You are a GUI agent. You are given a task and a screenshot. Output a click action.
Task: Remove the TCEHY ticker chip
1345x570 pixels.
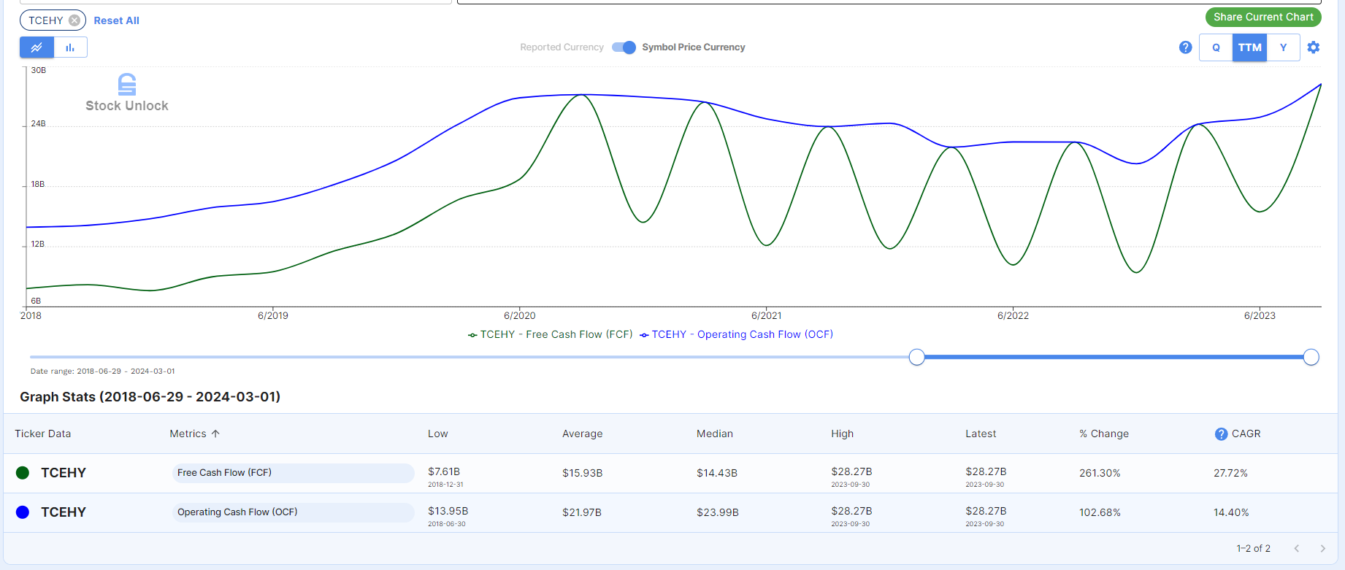pos(74,20)
